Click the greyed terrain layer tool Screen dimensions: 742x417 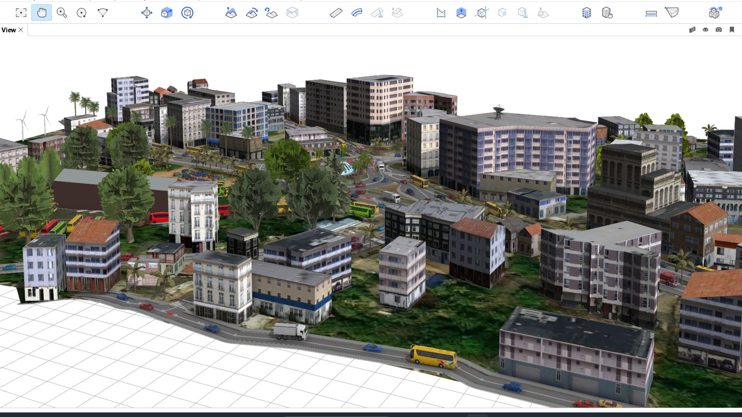pyautogui.click(x=292, y=13)
